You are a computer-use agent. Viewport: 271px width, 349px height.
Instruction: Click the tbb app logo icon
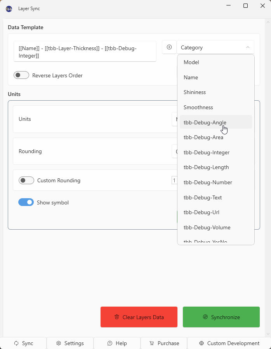[9, 9]
